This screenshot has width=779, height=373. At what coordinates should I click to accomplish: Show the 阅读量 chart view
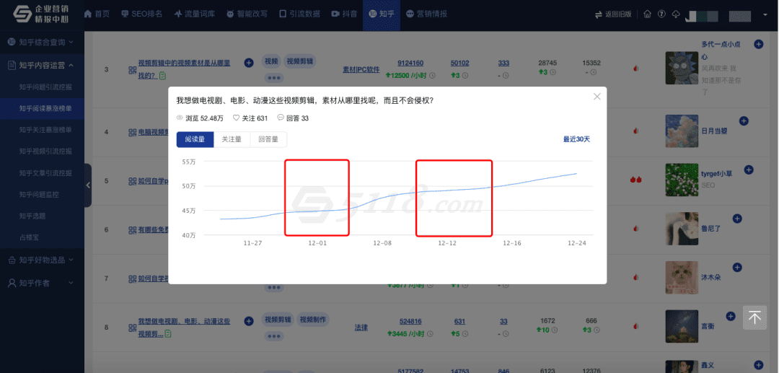[x=195, y=139]
